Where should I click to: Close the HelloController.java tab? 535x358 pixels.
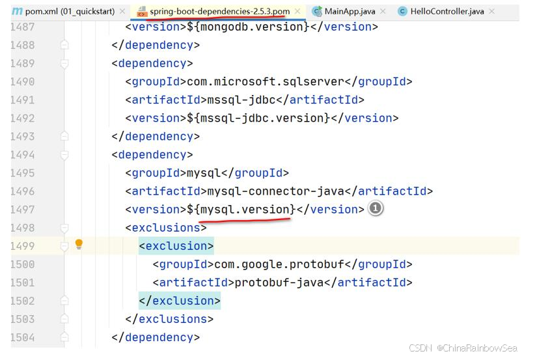click(x=491, y=11)
